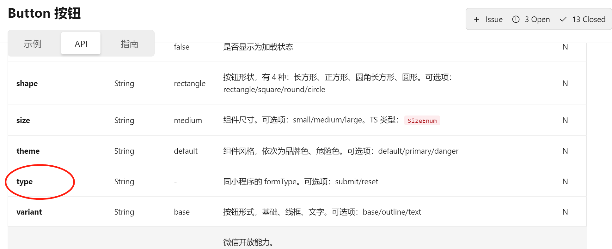Image resolution: width=612 pixels, height=249 pixels.
Task: Select the shape property row
Action: [27, 83]
